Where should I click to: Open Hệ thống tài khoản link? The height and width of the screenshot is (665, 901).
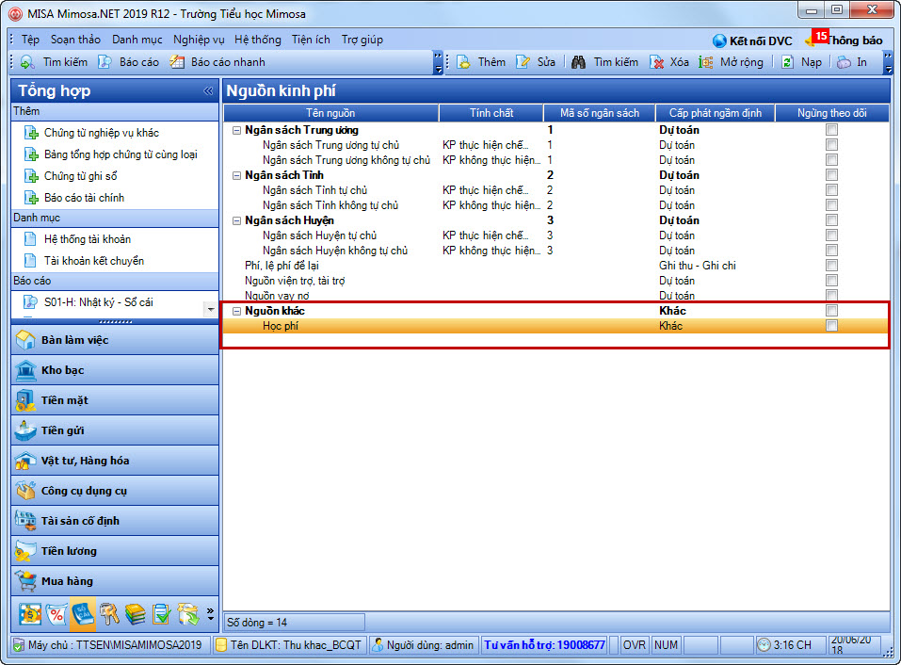coord(88,239)
